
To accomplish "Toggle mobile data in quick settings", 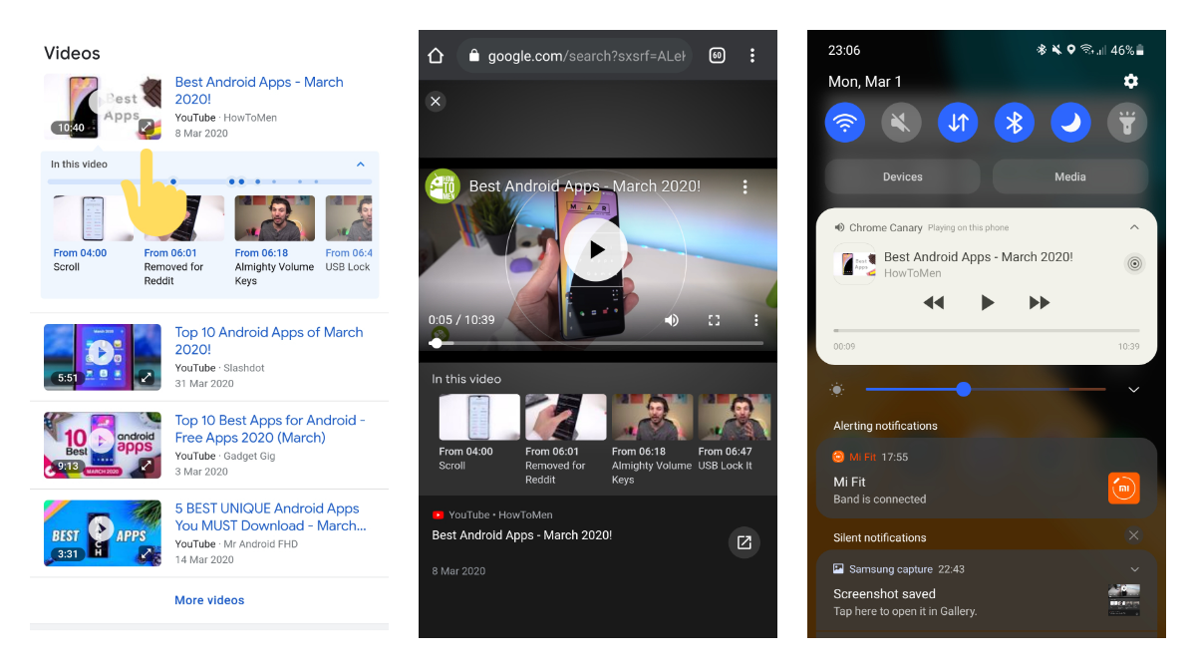I will pyautogui.click(x=958, y=123).
